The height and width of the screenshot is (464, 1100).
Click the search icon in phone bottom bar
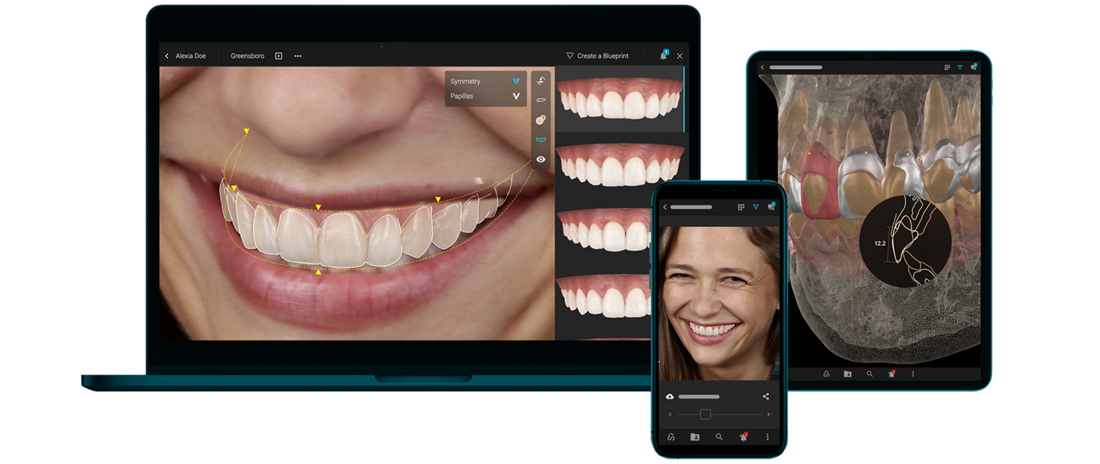[719, 437]
